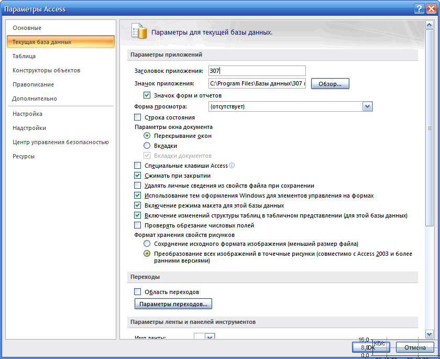The height and width of the screenshot is (359, 440).
Task: Click the database icon in the header
Action: click(139, 31)
